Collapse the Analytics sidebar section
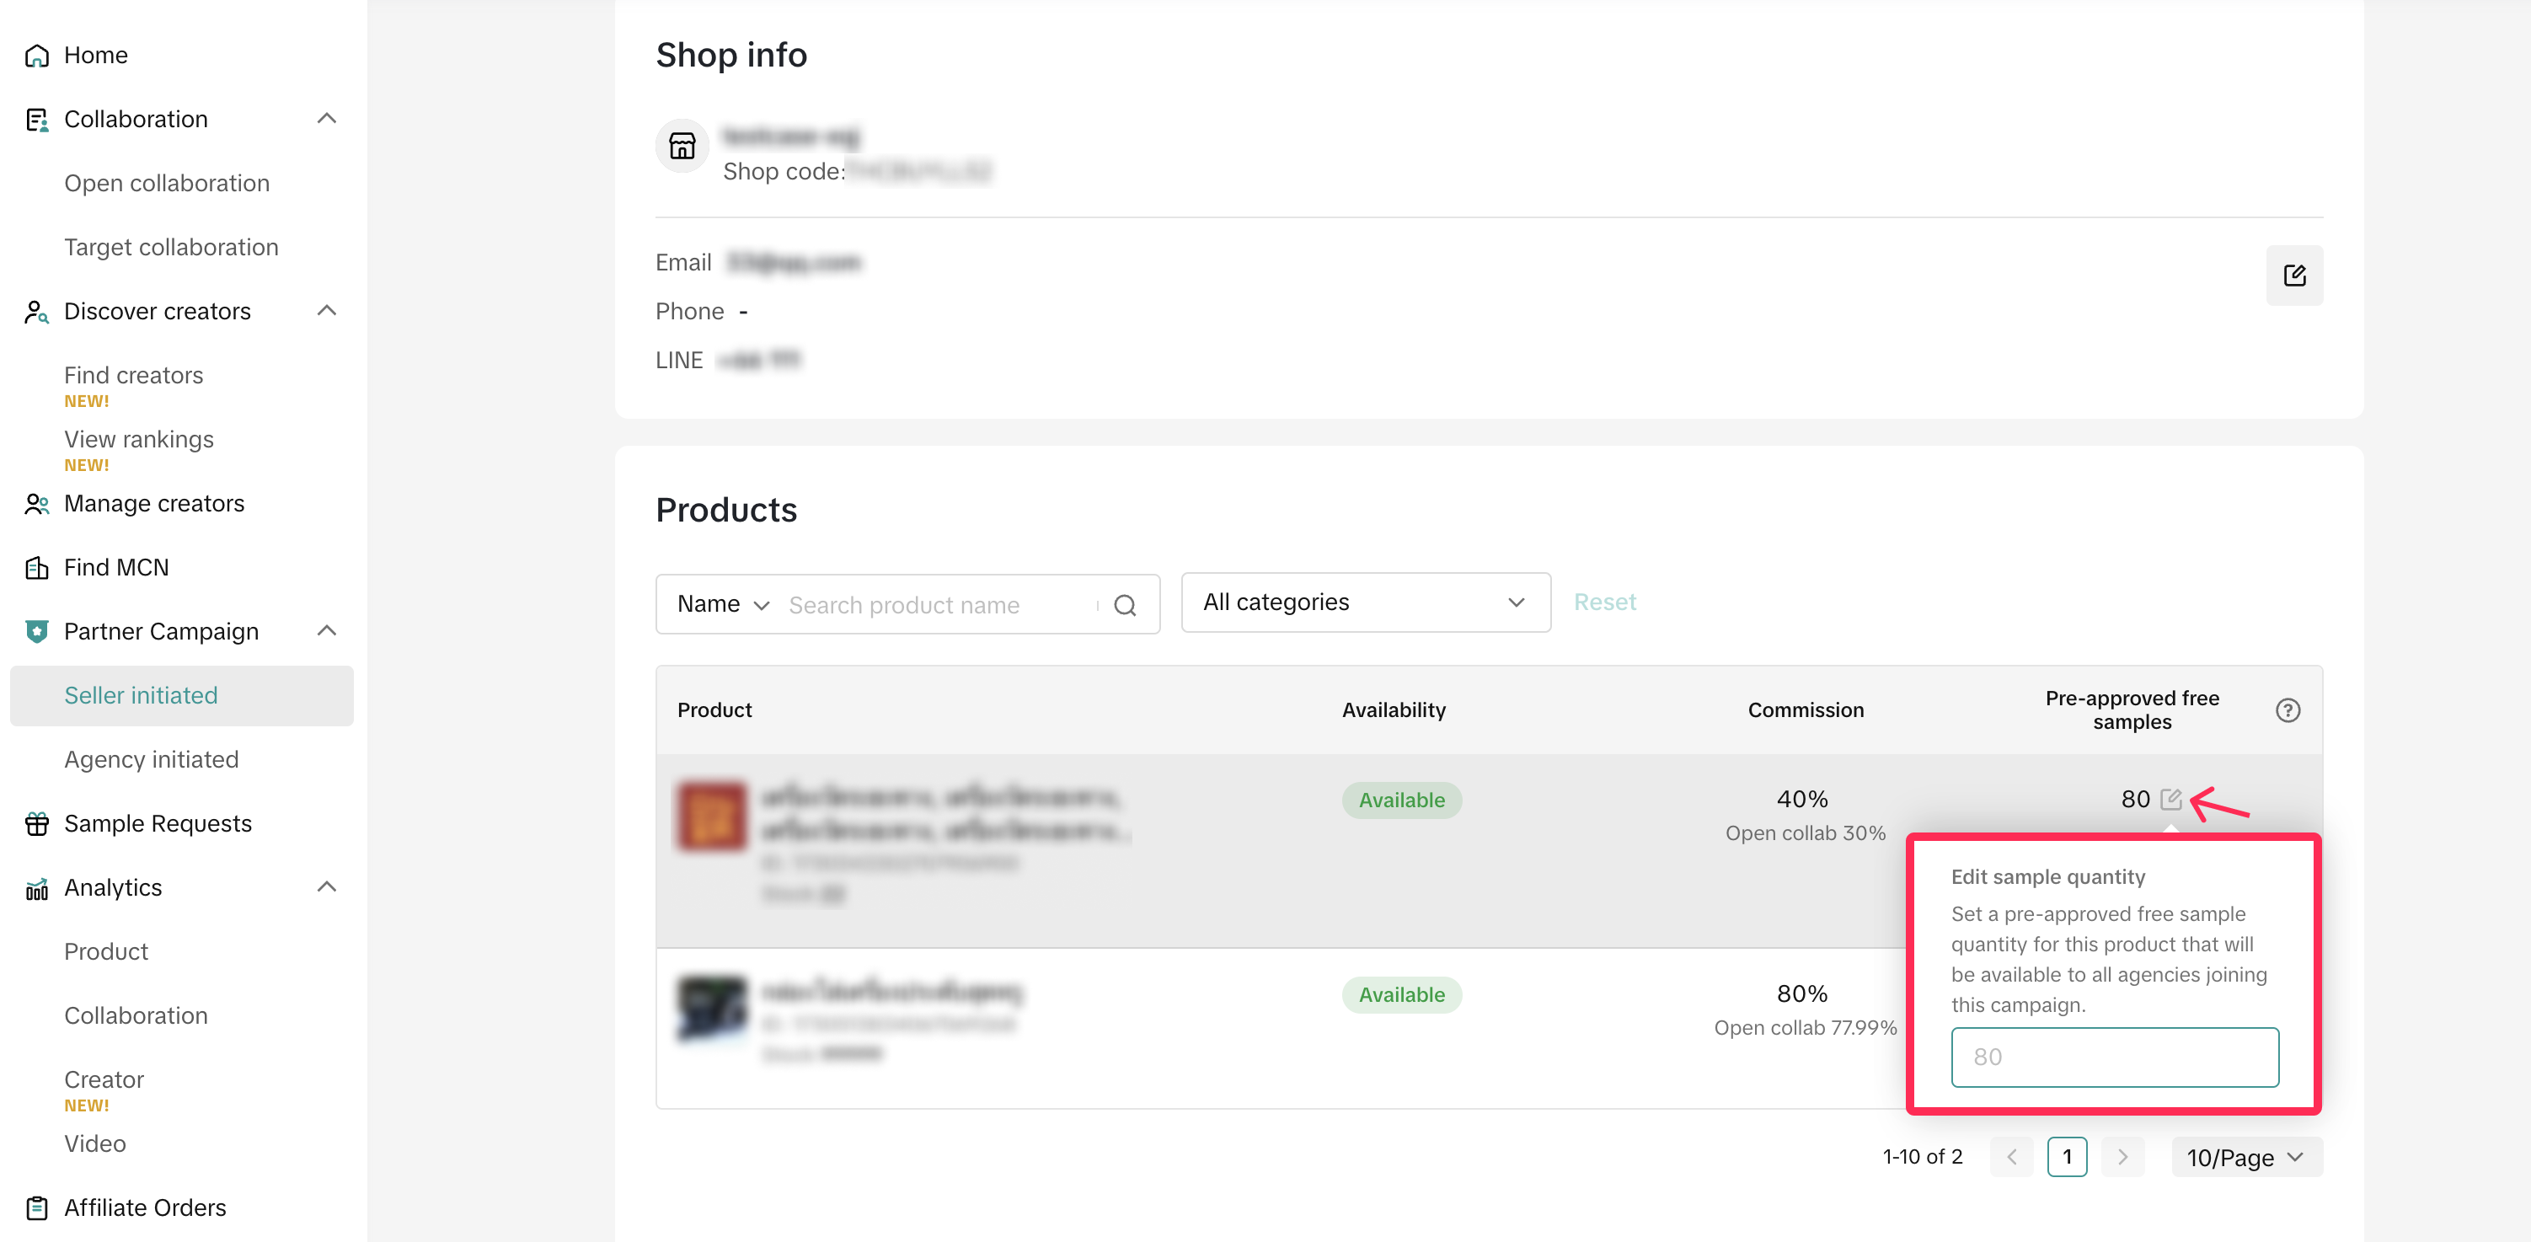Viewport: 2531px width, 1242px height. click(x=327, y=887)
